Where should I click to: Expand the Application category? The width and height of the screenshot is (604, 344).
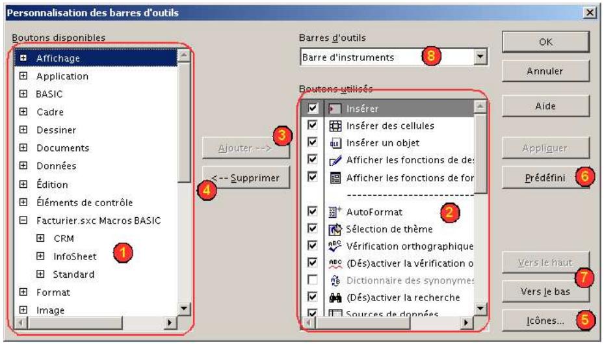tap(23, 76)
